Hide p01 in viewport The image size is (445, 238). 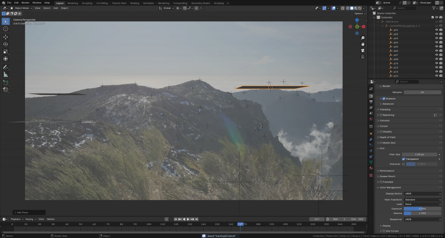[436, 30]
